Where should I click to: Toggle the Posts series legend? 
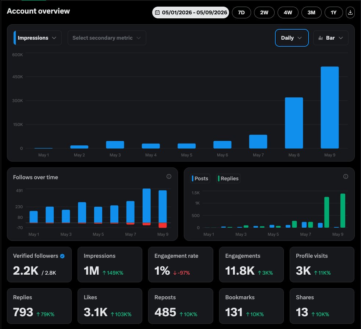200,178
